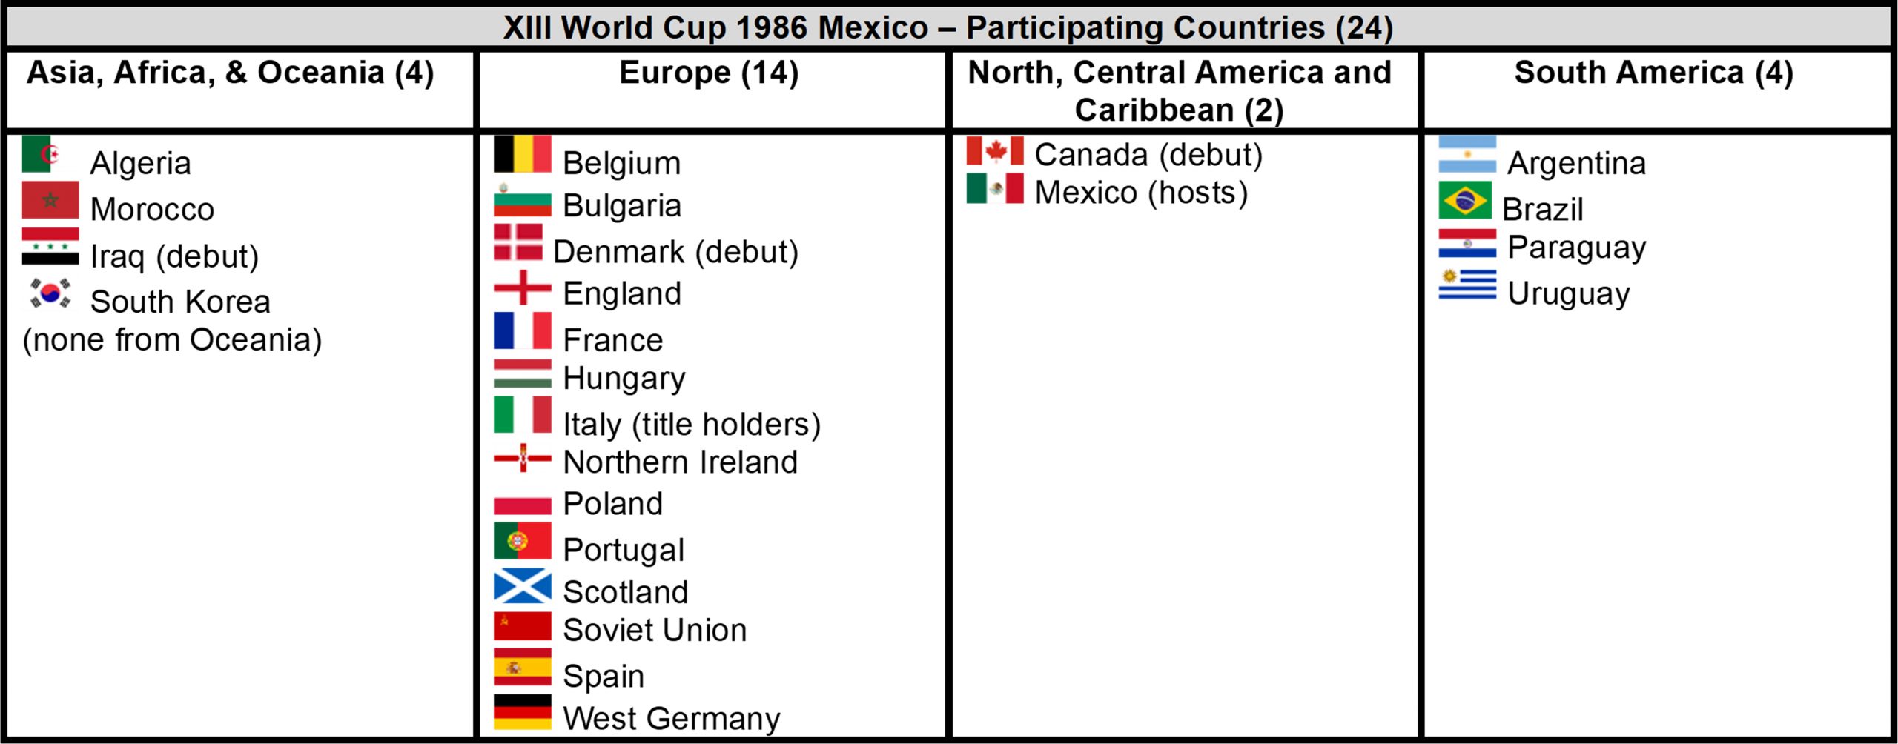The height and width of the screenshot is (744, 1898).
Task: Select the South America (4) column header
Action: click(x=1653, y=73)
